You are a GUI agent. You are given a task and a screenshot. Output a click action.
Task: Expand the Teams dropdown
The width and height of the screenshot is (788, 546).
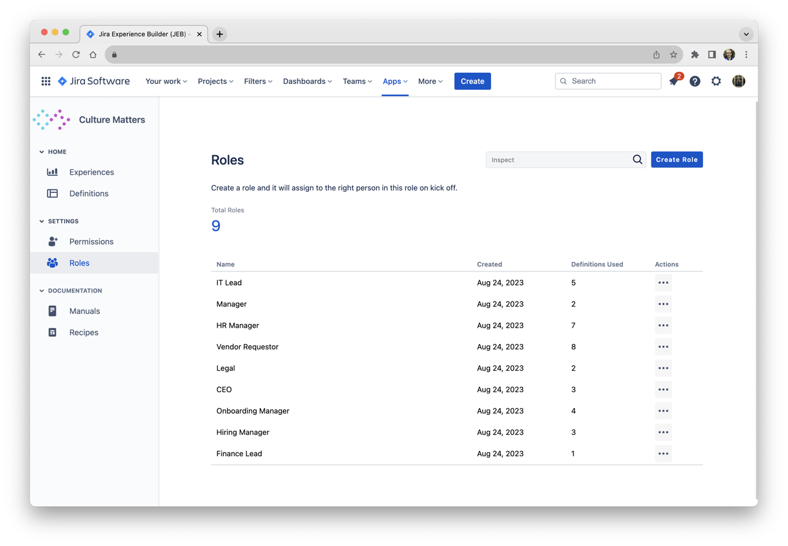(x=357, y=81)
